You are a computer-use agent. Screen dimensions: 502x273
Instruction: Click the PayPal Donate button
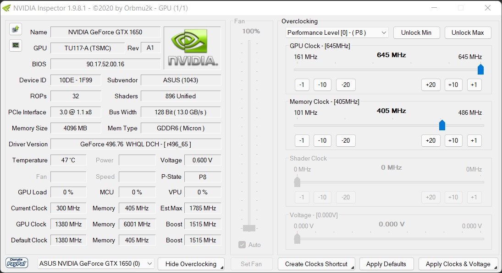click(17, 263)
